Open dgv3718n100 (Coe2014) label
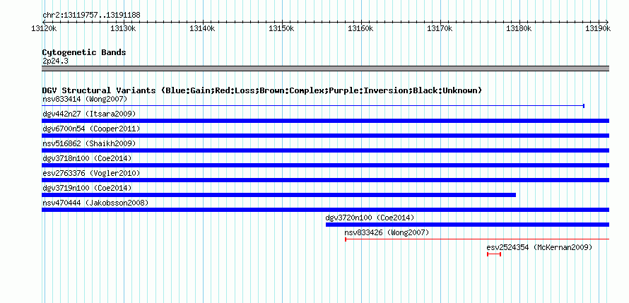Screen dimensions: 629x303 coord(87,158)
